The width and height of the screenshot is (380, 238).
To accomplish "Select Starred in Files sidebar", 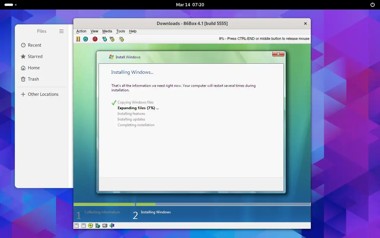I will point(42,57).
